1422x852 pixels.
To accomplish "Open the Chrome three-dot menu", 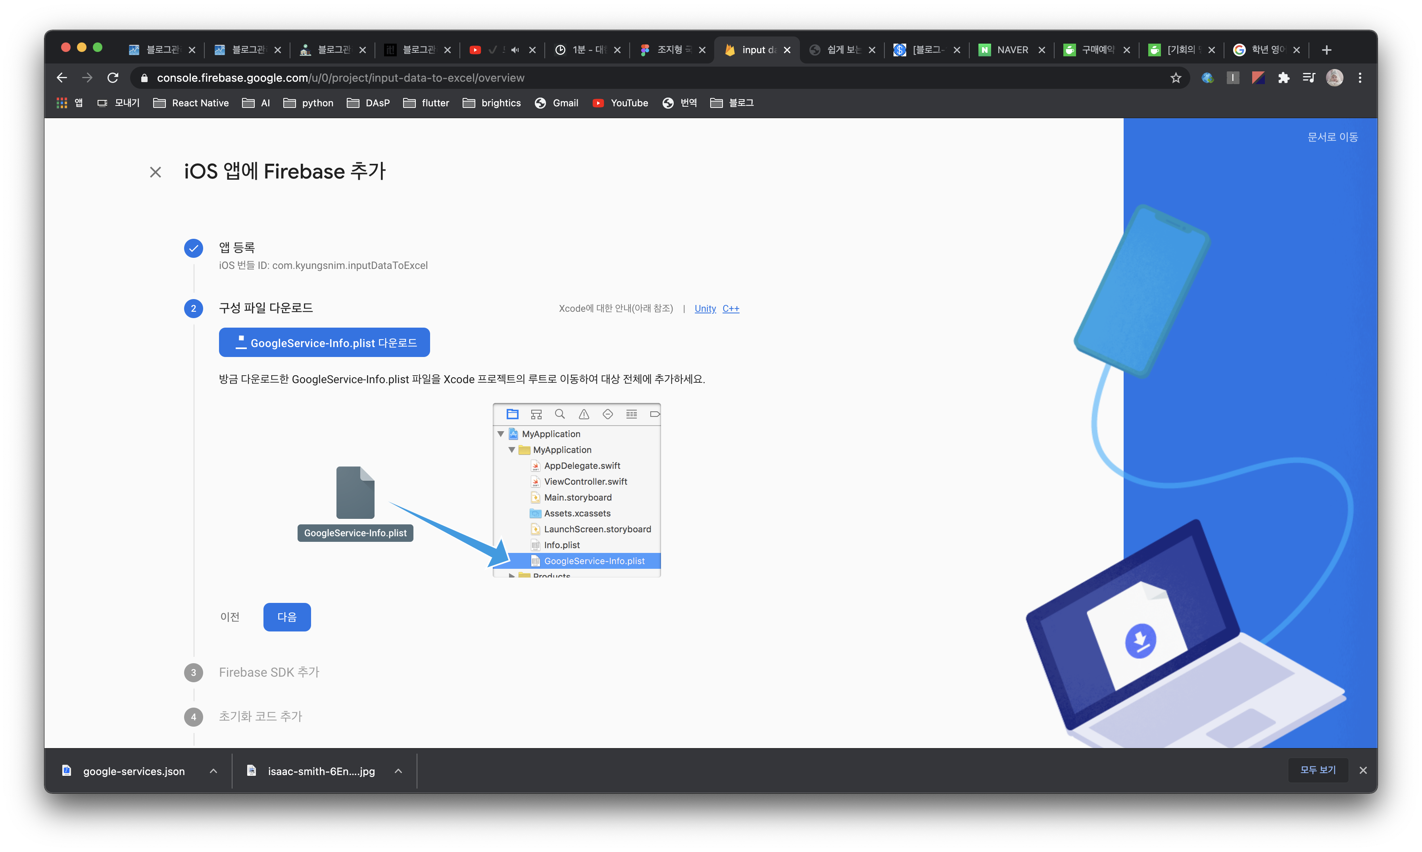I will 1359,78.
